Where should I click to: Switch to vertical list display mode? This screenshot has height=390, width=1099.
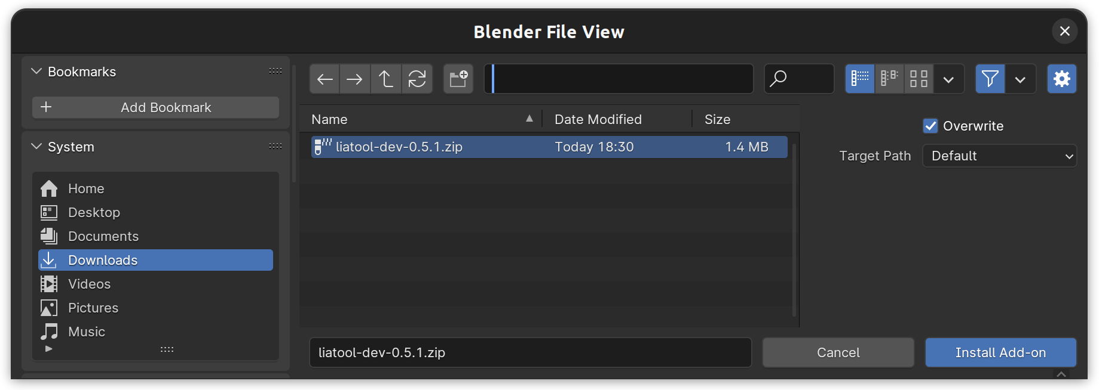tap(860, 79)
